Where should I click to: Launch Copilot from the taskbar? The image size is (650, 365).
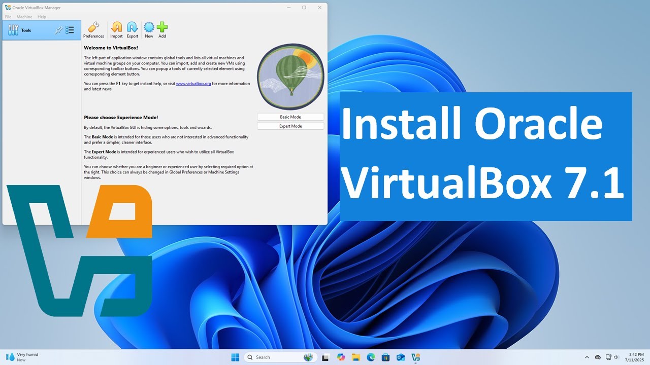click(341, 357)
